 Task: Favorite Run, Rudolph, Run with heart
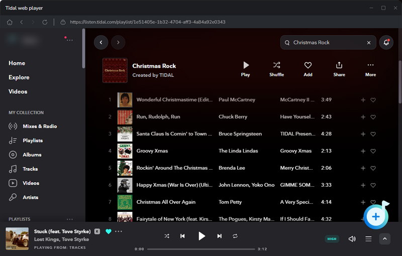(373, 117)
